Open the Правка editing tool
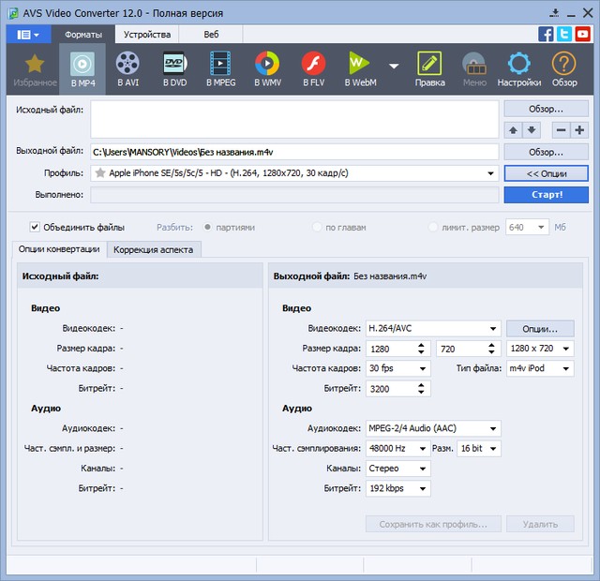 click(429, 68)
